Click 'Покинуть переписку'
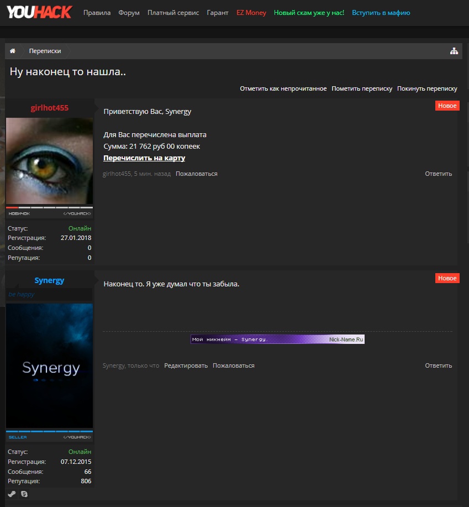The height and width of the screenshot is (507, 469). click(x=427, y=88)
